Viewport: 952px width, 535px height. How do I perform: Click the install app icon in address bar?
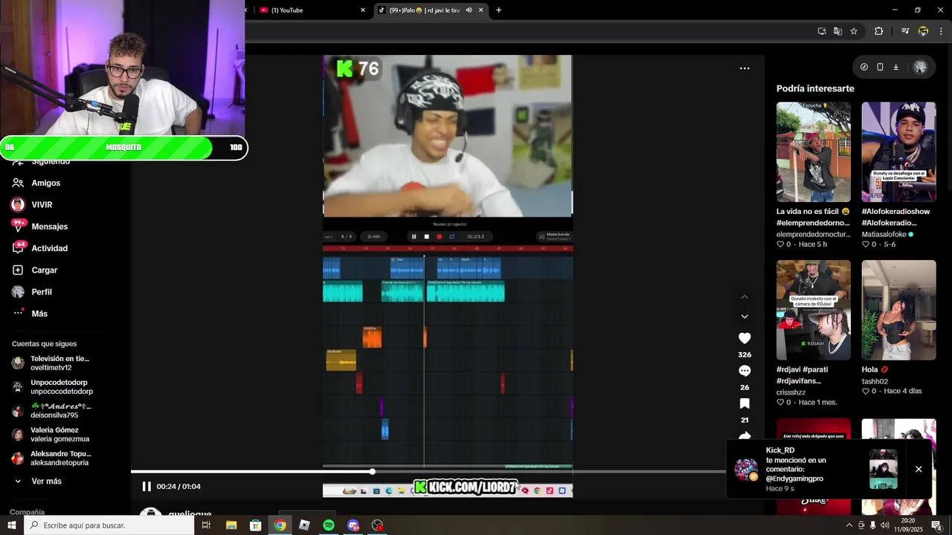(822, 31)
